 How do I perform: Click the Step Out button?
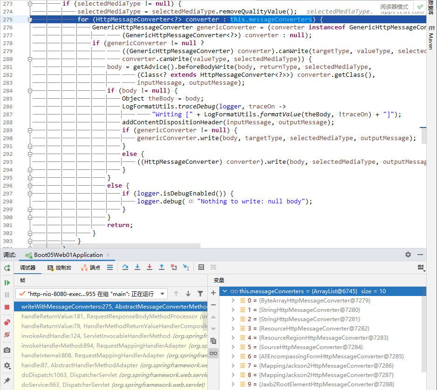tap(162, 267)
